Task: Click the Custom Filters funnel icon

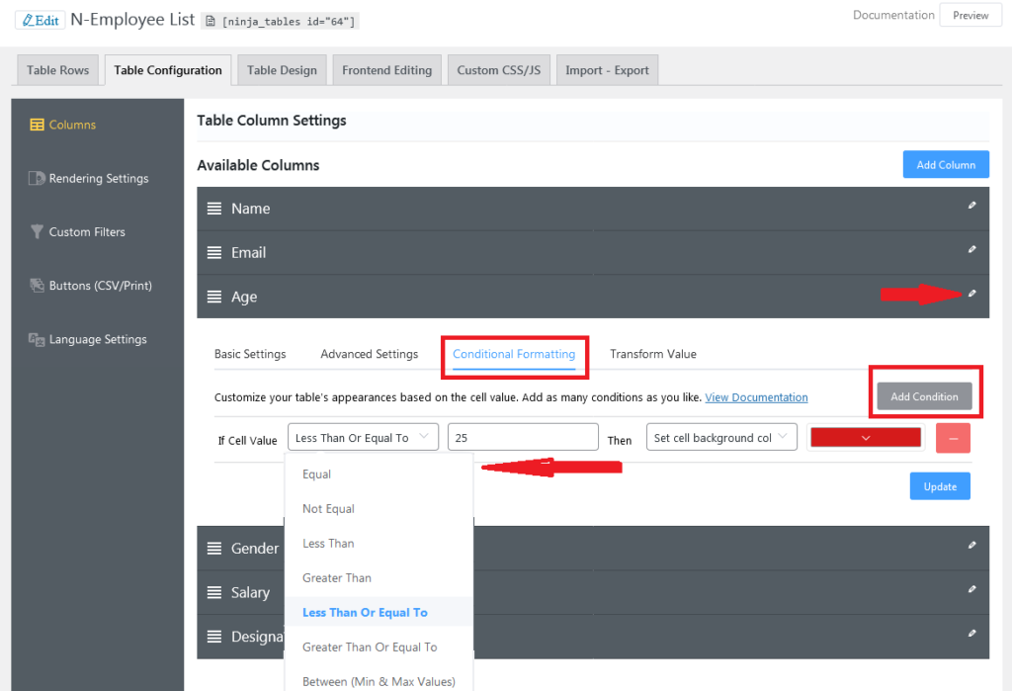Action: click(x=37, y=232)
